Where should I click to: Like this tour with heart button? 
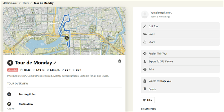coord(148,100)
